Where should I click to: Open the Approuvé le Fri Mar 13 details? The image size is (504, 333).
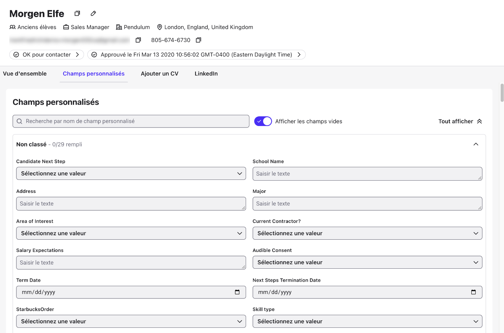coord(197,55)
